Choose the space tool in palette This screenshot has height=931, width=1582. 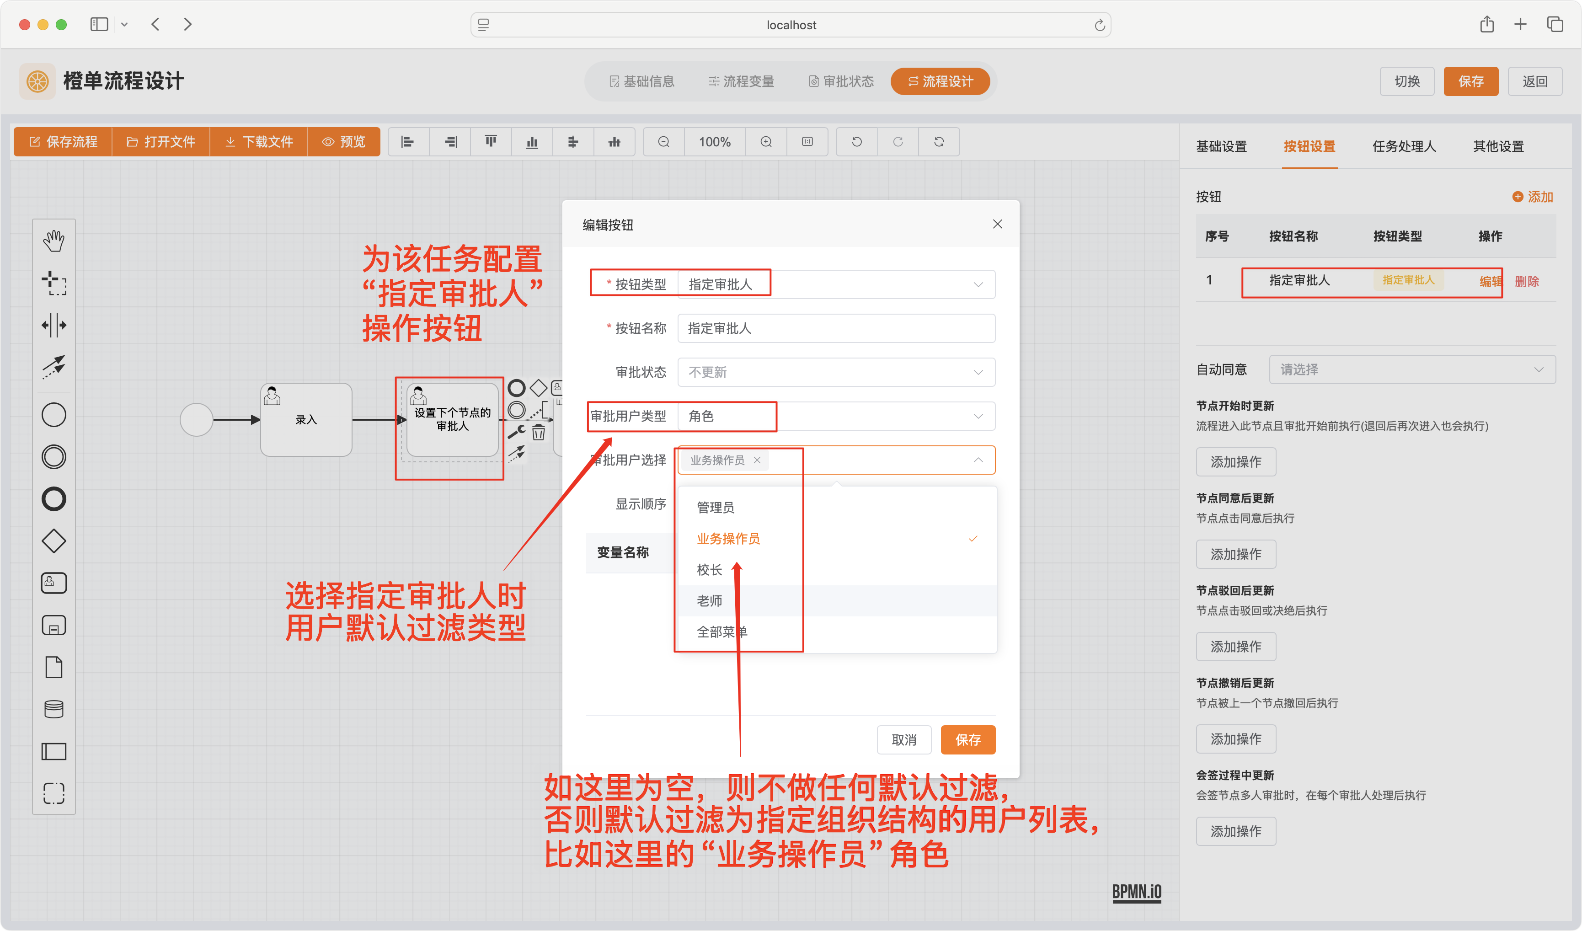(x=53, y=325)
